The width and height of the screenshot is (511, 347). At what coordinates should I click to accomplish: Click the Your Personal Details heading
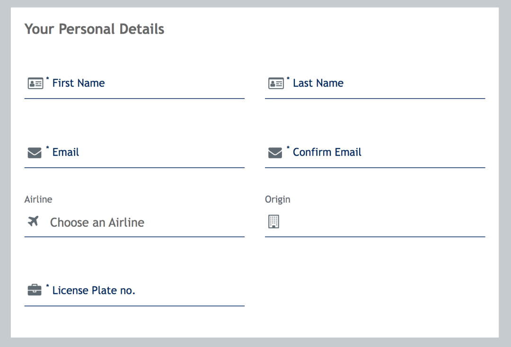[x=94, y=29]
